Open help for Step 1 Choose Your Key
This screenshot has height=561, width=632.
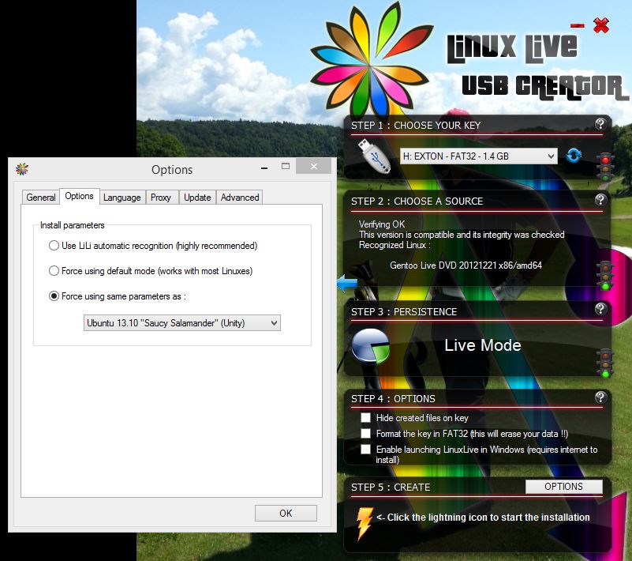pos(600,124)
